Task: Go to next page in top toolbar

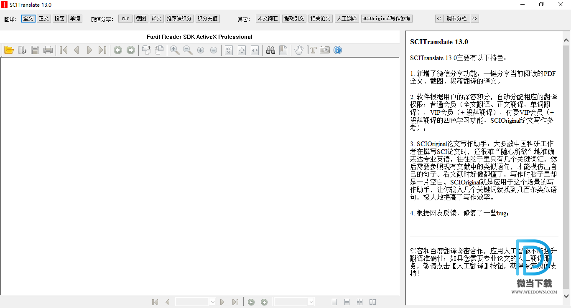Action: coord(89,50)
